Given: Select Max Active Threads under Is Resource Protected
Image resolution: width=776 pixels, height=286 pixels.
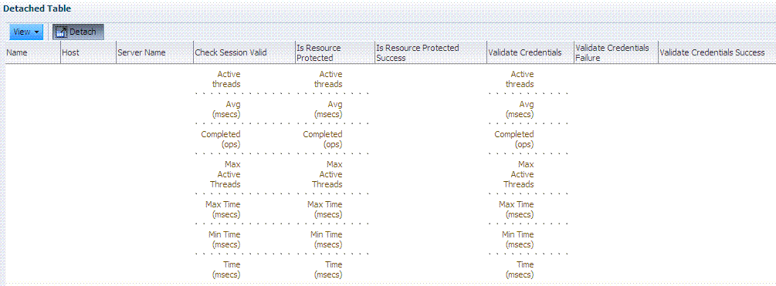Looking at the screenshot, I should [x=327, y=174].
